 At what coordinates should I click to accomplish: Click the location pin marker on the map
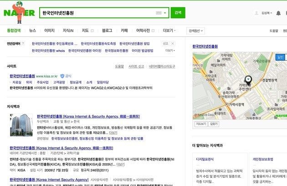248,80
